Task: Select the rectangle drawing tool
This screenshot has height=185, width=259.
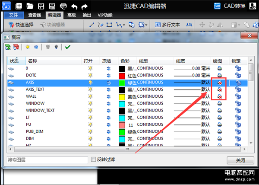Action: click(x=109, y=25)
